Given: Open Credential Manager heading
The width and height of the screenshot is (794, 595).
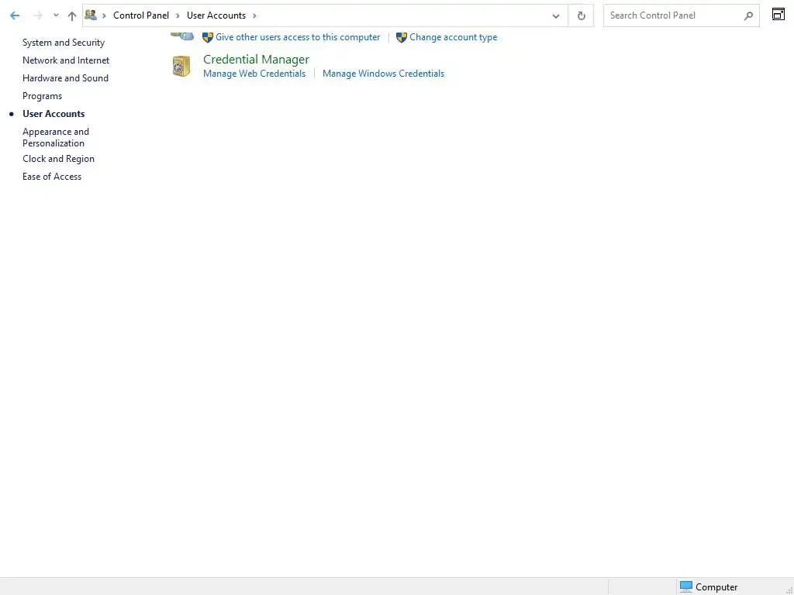Looking at the screenshot, I should click(256, 59).
